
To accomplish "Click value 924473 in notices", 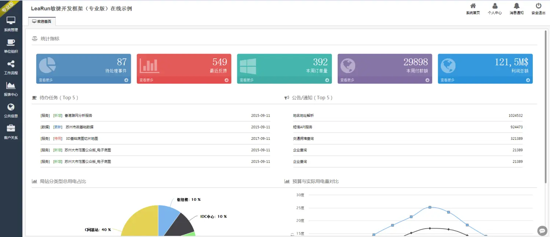I will pyautogui.click(x=516, y=127).
